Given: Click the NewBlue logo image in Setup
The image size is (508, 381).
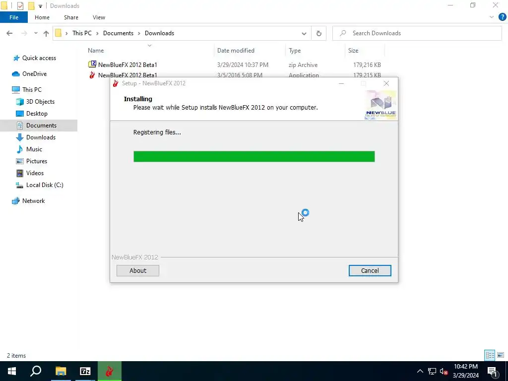Looking at the screenshot, I should coord(381,105).
